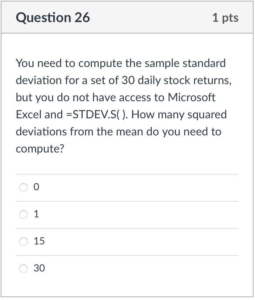Select the radio button for answer 30
The image size is (255, 300).
[x=24, y=268]
